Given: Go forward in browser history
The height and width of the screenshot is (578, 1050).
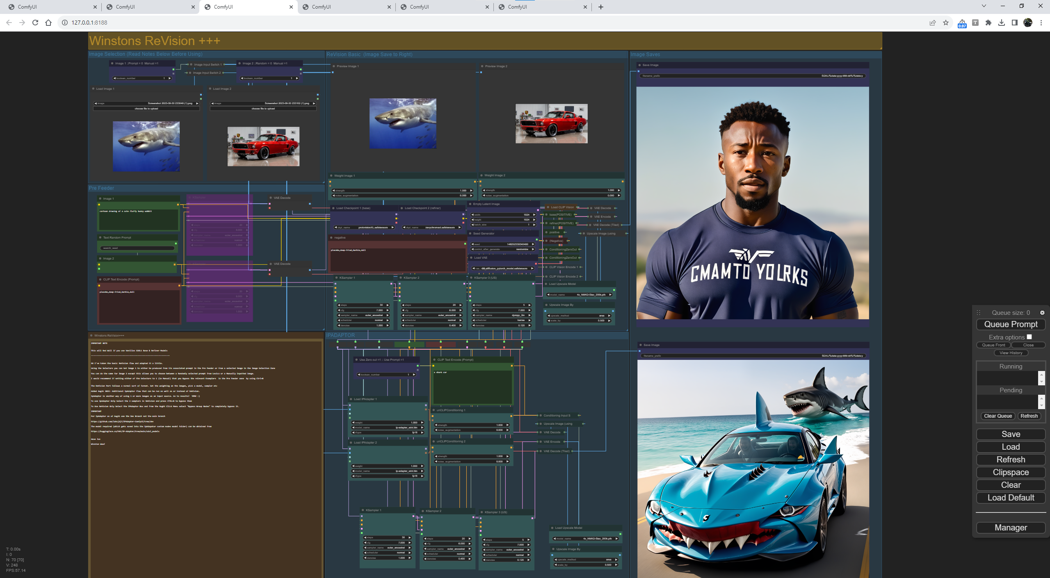Looking at the screenshot, I should [x=22, y=23].
